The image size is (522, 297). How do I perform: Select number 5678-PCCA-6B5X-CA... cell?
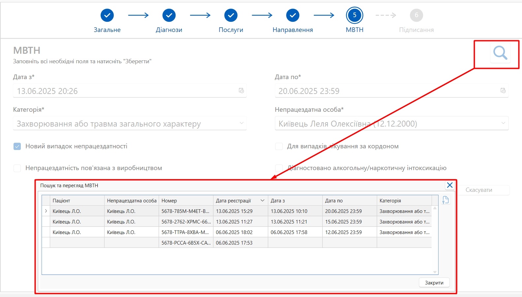coord(186,243)
